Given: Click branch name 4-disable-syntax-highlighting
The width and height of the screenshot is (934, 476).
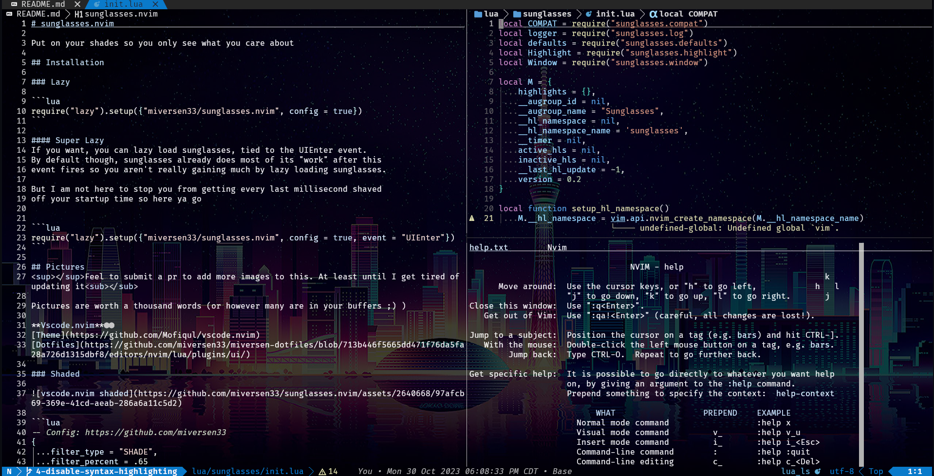Looking at the screenshot, I should click(107, 471).
